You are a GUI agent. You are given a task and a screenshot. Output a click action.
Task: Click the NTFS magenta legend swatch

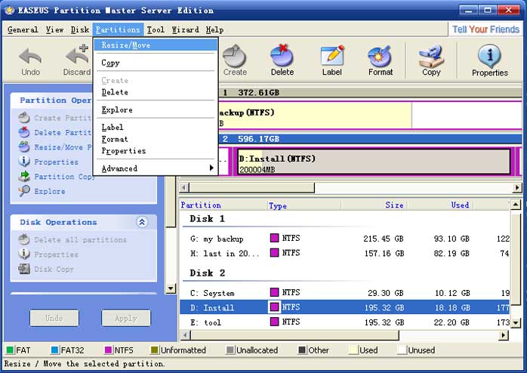pos(108,350)
